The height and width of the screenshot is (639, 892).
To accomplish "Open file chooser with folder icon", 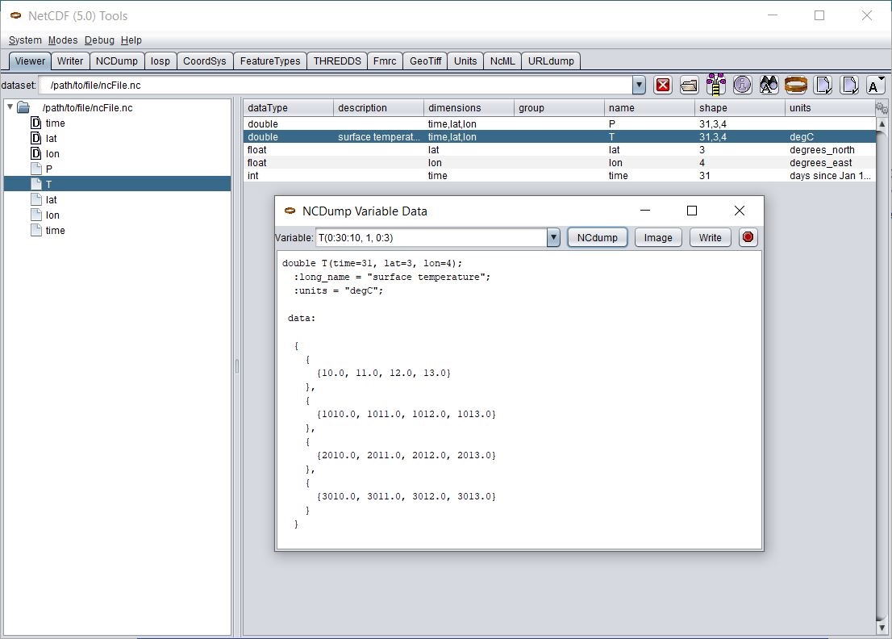I will [x=689, y=85].
